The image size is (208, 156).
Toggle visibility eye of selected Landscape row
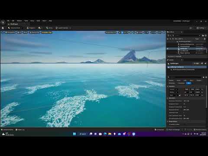click(x=168, y=49)
